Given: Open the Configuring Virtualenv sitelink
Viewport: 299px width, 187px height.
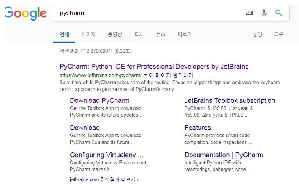Looking at the screenshot, I should (x=107, y=155).
